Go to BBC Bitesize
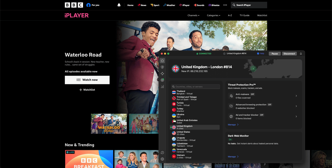This screenshot has height=168, width=332. [x=214, y=5]
